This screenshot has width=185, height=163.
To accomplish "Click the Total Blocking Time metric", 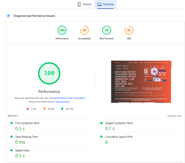I will (26, 137).
